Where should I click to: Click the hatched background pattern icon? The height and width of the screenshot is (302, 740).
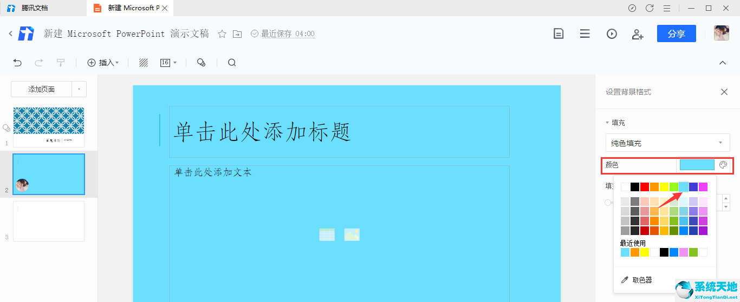point(144,63)
